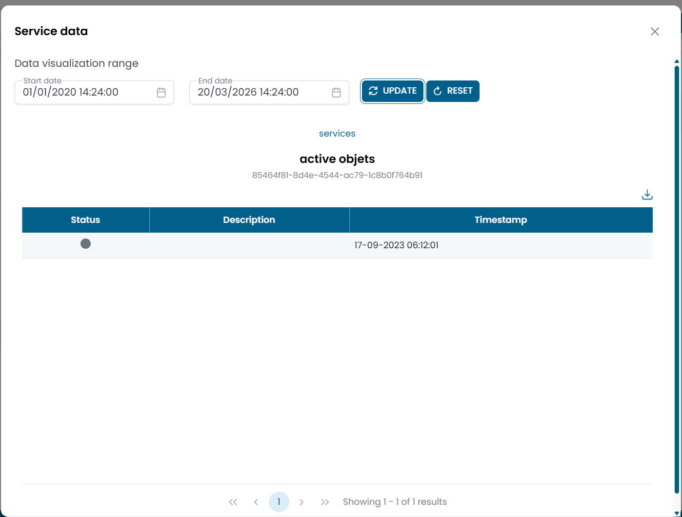Jump to the first page with the double-left arrows
The width and height of the screenshot is (682, 517).
pyautogui.click(x=233, y=501)
